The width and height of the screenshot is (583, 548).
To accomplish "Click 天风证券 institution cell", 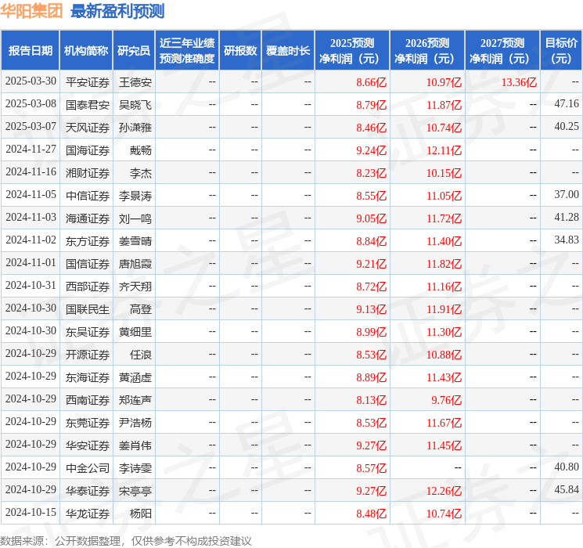I will tap(88, 128).
